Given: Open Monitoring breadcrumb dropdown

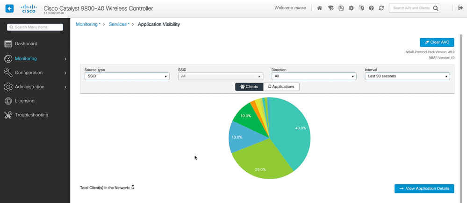Looking at the screenshot, I should [88, 24].
